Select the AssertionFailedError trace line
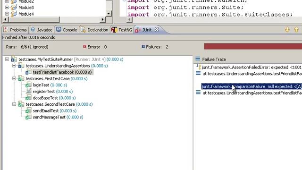The image size is (302, 170). tap(252, 67)
